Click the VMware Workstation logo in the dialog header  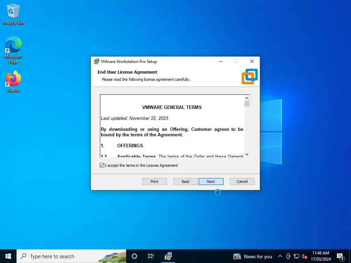click(250, 76)
